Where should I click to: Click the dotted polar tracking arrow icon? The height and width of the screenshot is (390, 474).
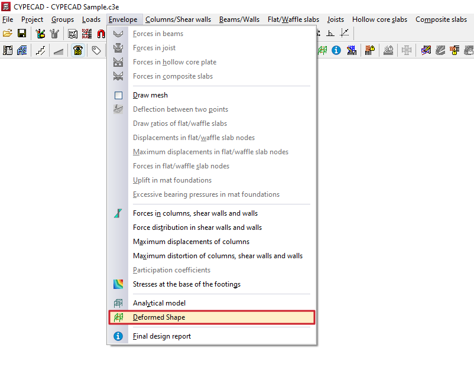pyautogui.click(x=345, y=33)
